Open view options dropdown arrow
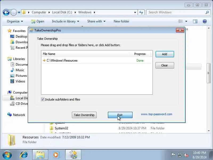213x160 pixels. point(186,21)
